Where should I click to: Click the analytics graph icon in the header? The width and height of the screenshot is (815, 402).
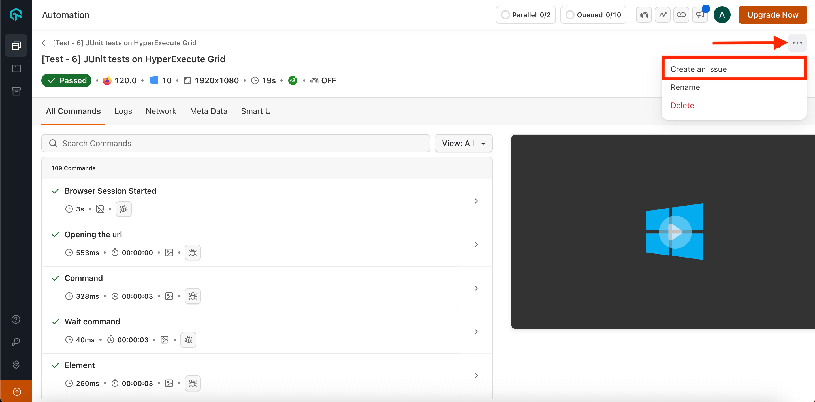[662, 15]
